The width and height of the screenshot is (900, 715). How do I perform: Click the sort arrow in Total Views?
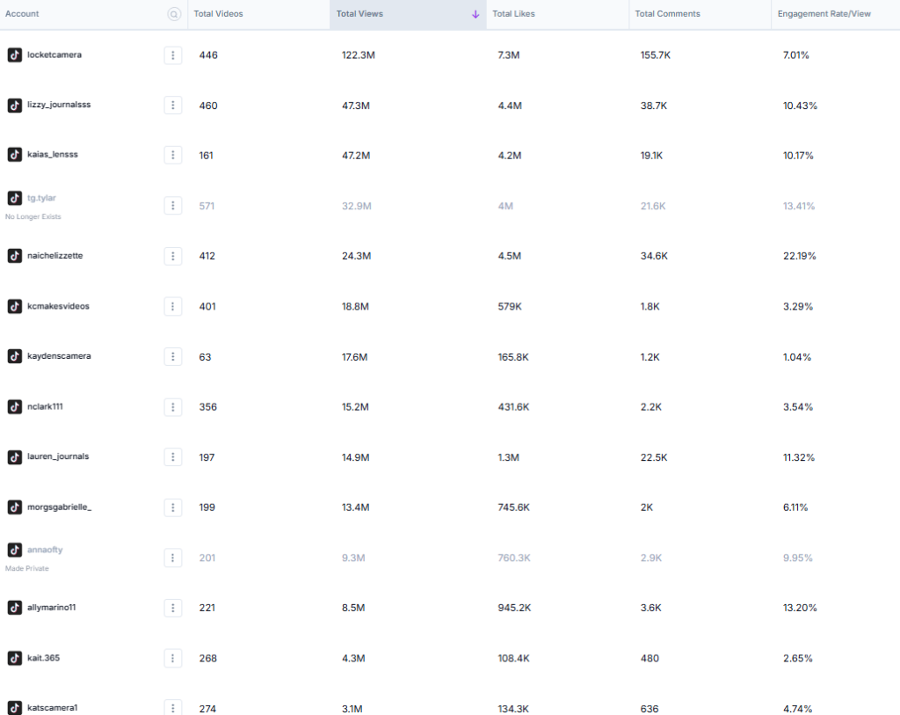tap(475, 14)
